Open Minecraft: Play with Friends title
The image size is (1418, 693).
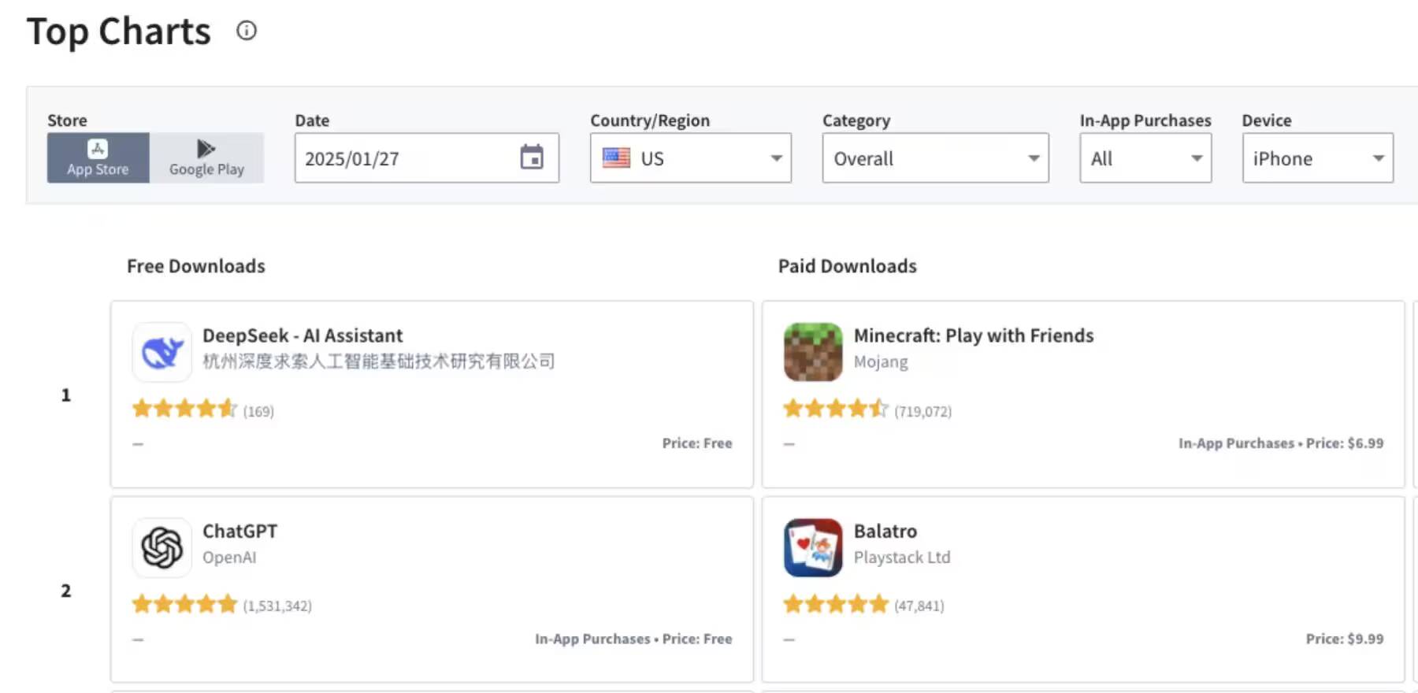tap(974, 335)
